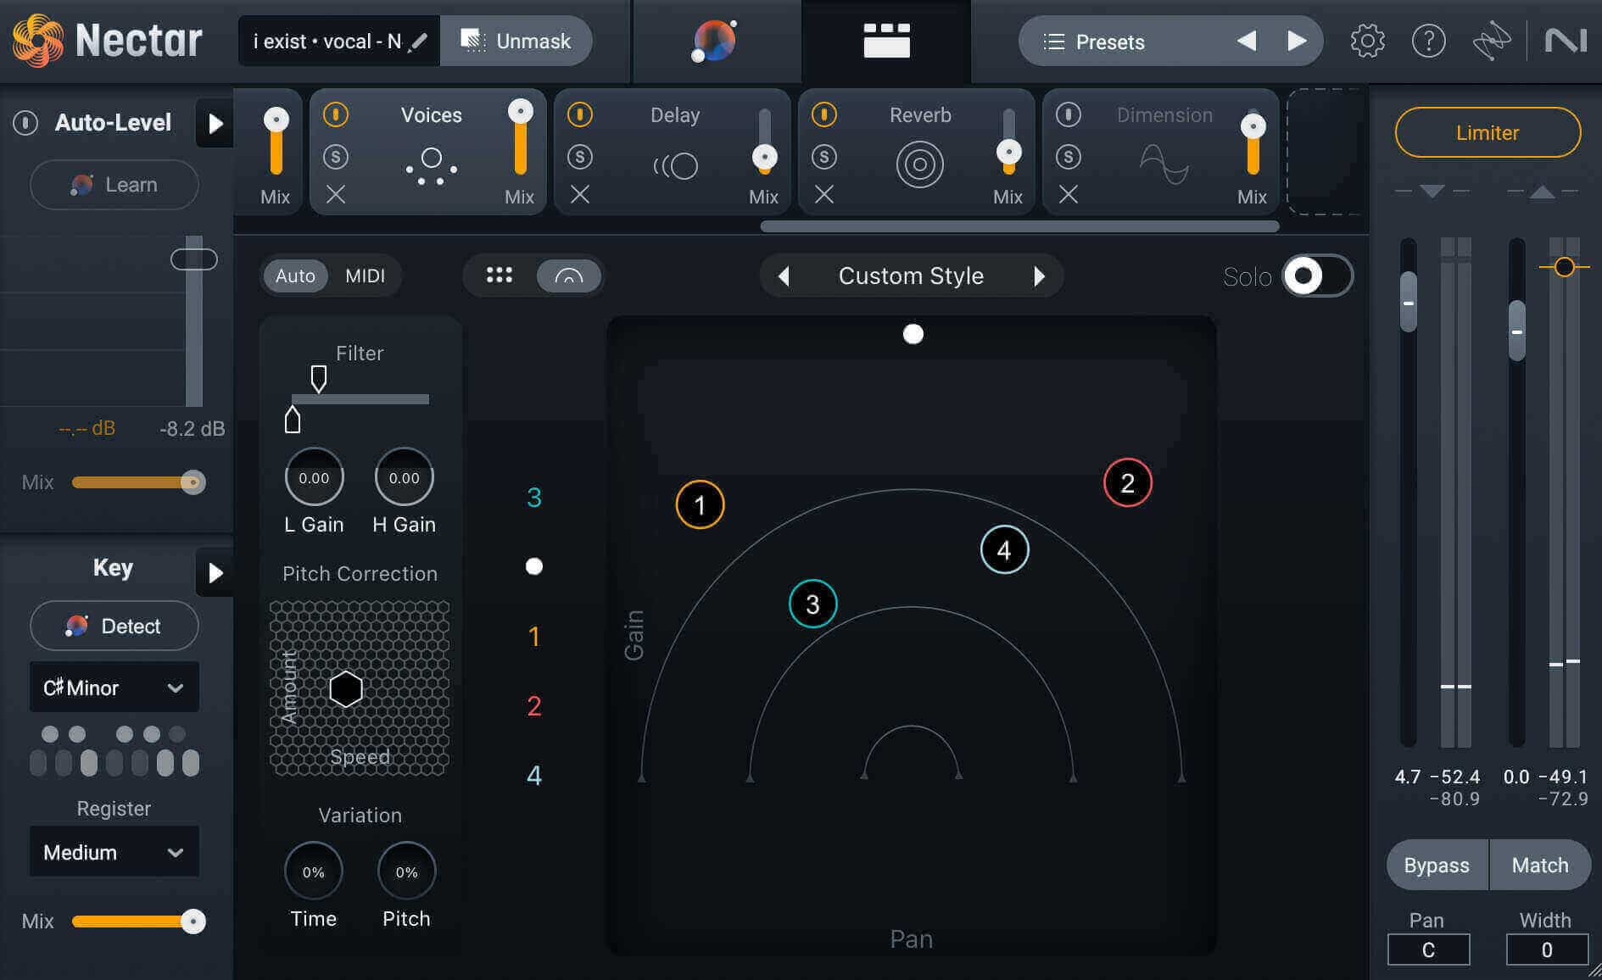Expand the Key panel arrow

click(215, 572)
